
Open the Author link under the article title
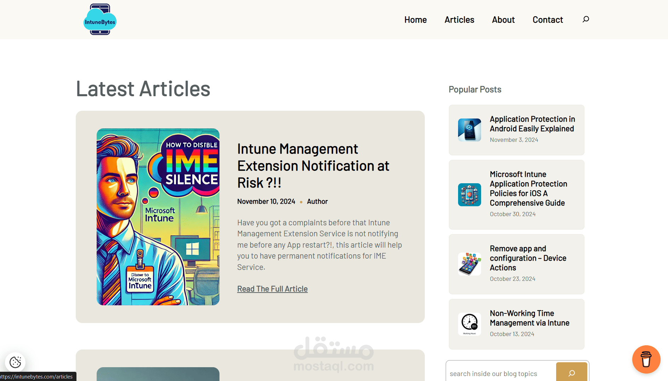[x=317, y=201]
